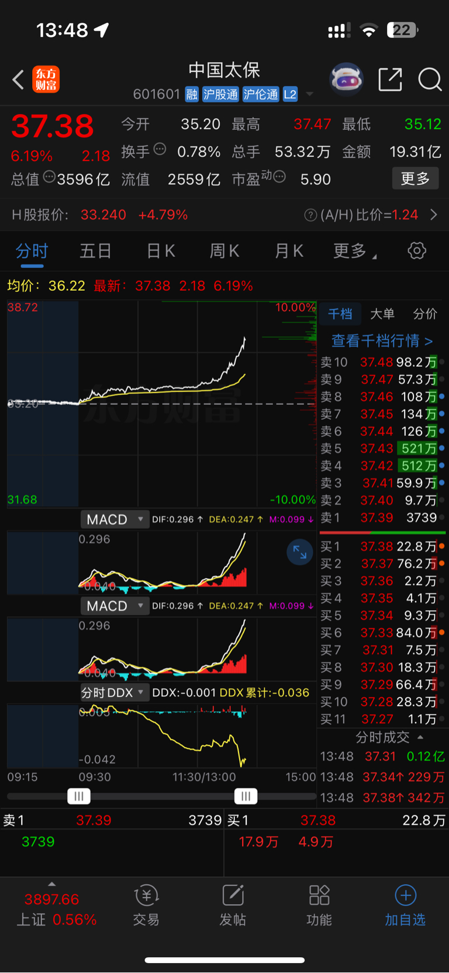This screenshot has width=449, height=973.
Task: Tap the L2 level badge
Action: coord(291,94)
